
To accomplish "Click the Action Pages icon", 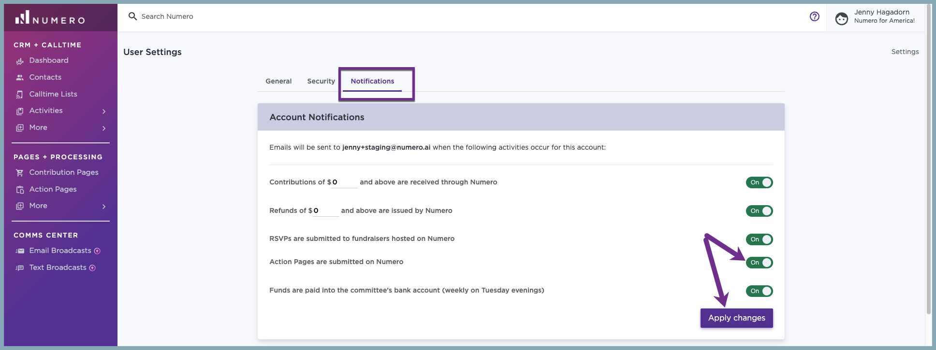I will (x=20, y=189).
